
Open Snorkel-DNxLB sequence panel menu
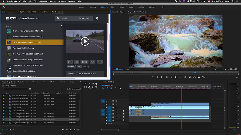114,82
